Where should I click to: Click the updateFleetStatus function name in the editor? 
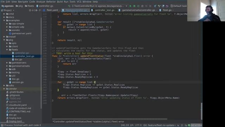[x=92, y=56]
